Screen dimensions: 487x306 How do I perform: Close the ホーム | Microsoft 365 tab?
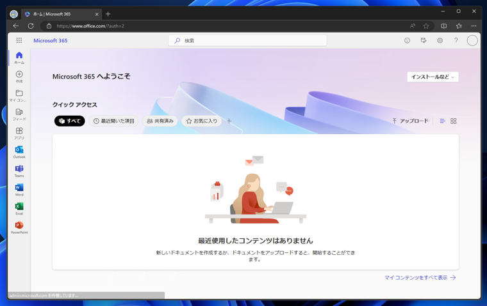[97, 14]
